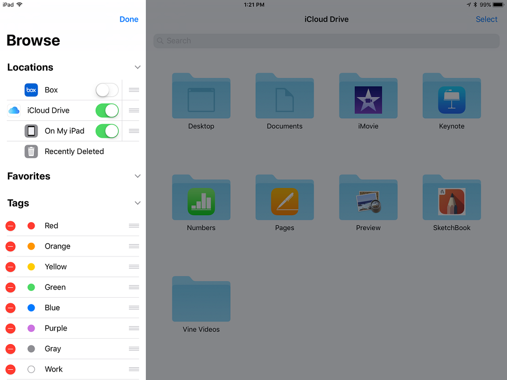The height and width of the screenshot is (380, 507).
Task: Tap Select in iCloud Drive header
Action: 486,20
